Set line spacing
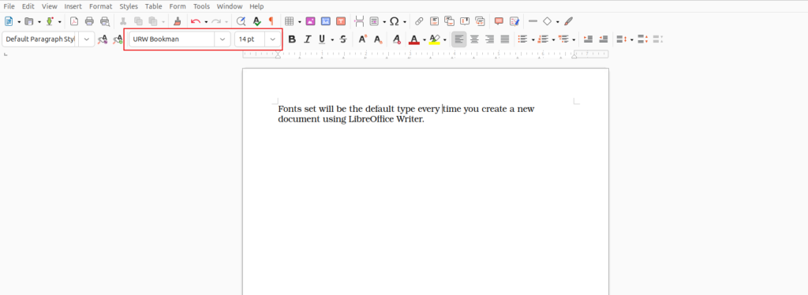 click(622, 39)
